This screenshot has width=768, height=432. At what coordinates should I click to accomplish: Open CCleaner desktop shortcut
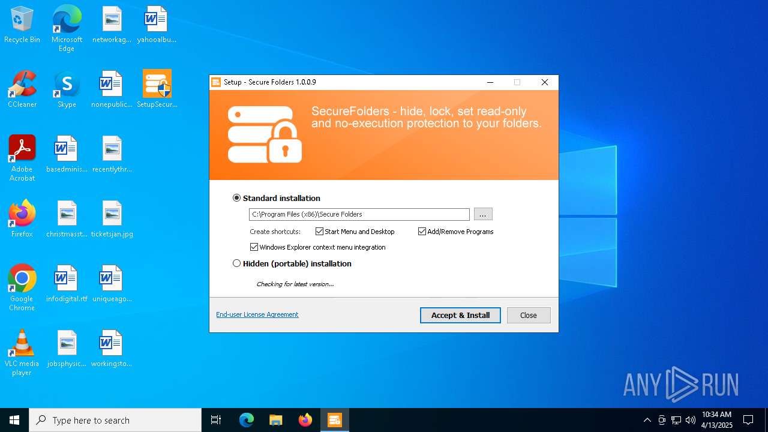click(x=22, y=90)
